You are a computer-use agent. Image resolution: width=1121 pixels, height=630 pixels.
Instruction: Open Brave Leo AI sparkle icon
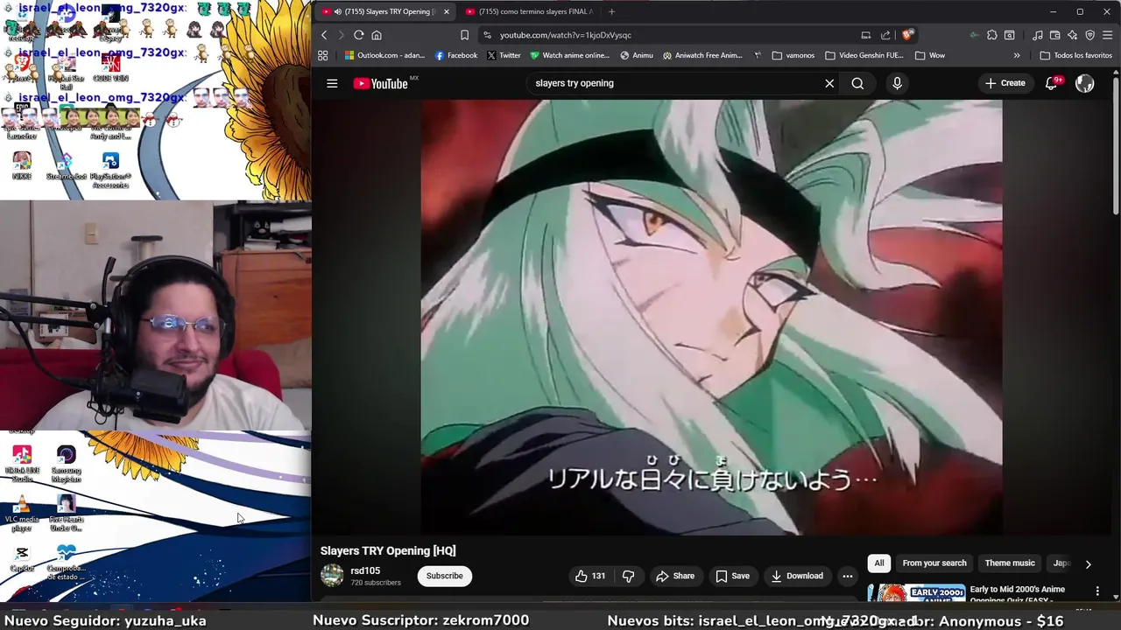tap(1073, 35)
